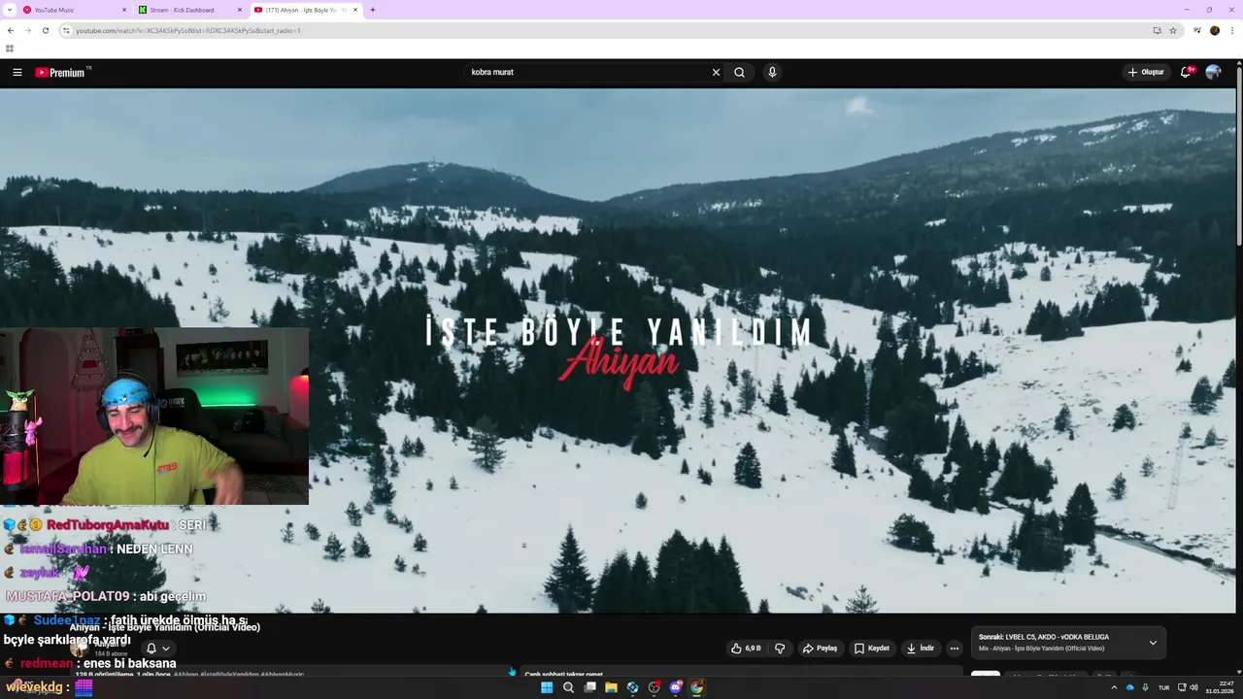Go back in browser history

[11, 30]
